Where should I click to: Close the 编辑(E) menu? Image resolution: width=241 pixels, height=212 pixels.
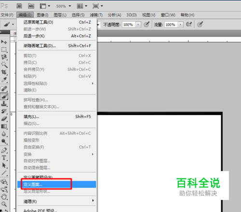pos(25,15)
